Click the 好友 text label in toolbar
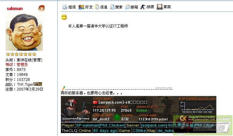 point(89,7)
